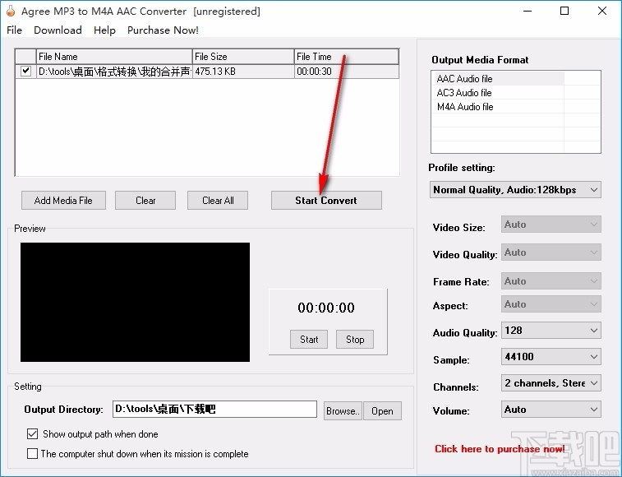Select AAC Audio file output format

click(497, 79)
